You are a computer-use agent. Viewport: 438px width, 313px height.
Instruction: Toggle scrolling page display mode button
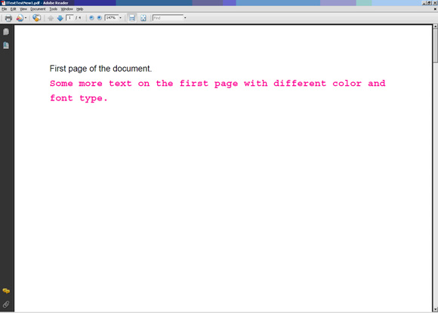(132, 18)
